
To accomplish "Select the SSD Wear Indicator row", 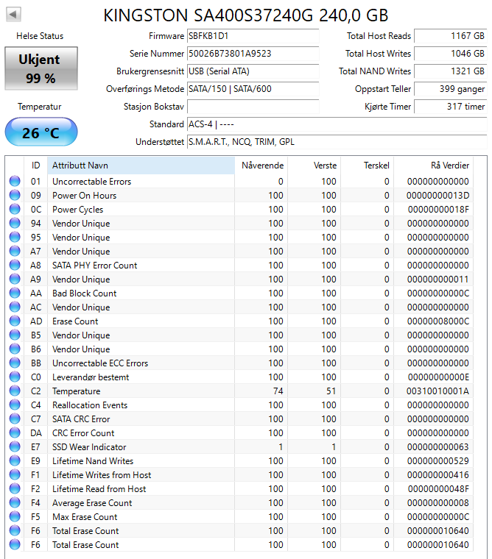I will 241,446.
